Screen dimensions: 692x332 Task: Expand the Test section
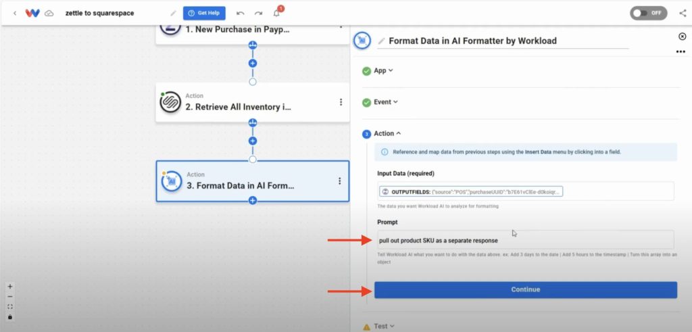(384, 327)
